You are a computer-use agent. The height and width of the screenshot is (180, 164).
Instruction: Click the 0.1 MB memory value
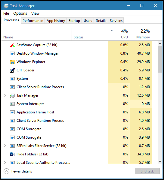click(x=144, y=79)
